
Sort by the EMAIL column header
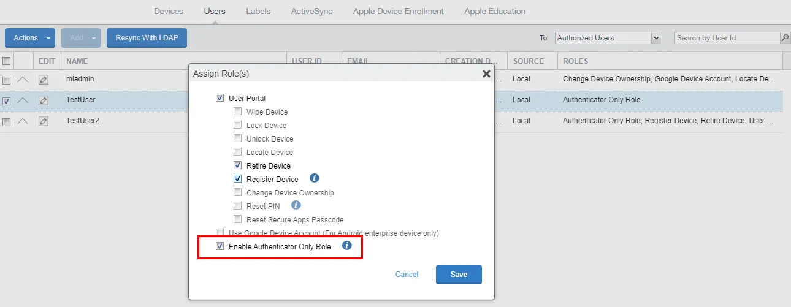click(x=357, y=61)
